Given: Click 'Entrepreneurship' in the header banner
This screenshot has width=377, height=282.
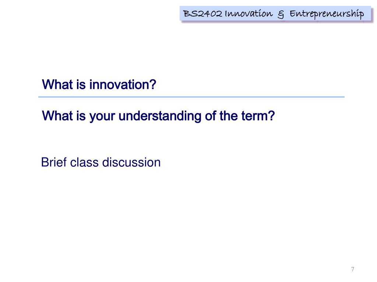Looking at the screenshot, I should (327, 14).
